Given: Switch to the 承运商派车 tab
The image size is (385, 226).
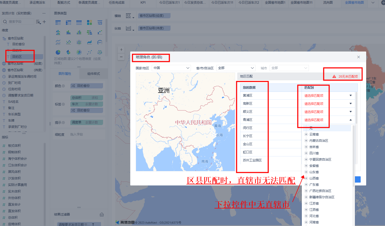Looking at the screenshot, I should tap(37, 3).
